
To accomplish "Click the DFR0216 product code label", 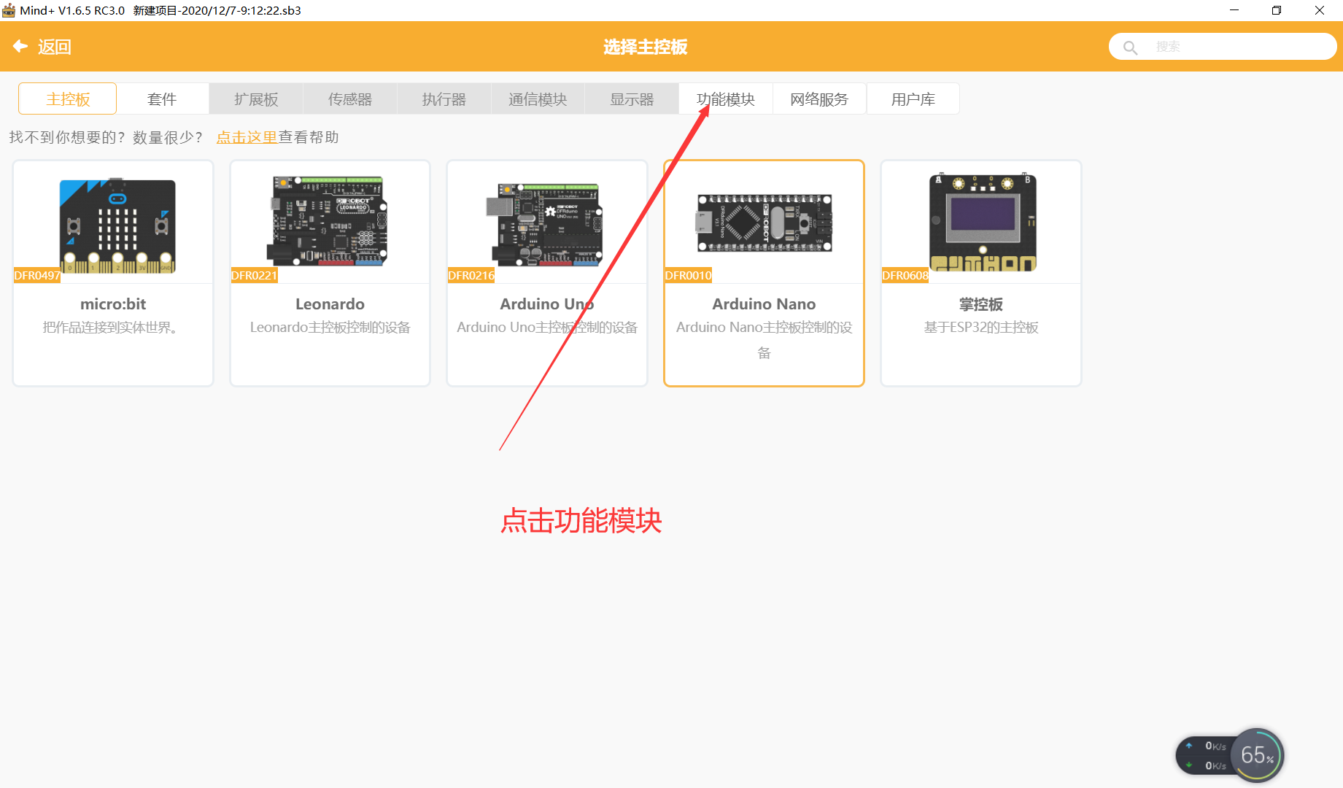I will tap(471, 275).
